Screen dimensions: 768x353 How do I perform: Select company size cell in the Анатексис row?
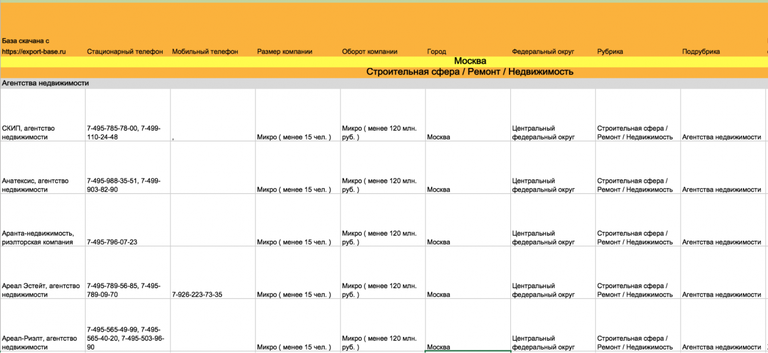298,168
